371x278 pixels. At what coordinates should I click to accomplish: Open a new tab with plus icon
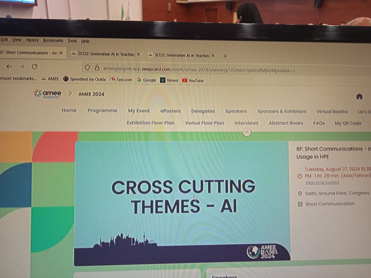[x=225, y=56]
